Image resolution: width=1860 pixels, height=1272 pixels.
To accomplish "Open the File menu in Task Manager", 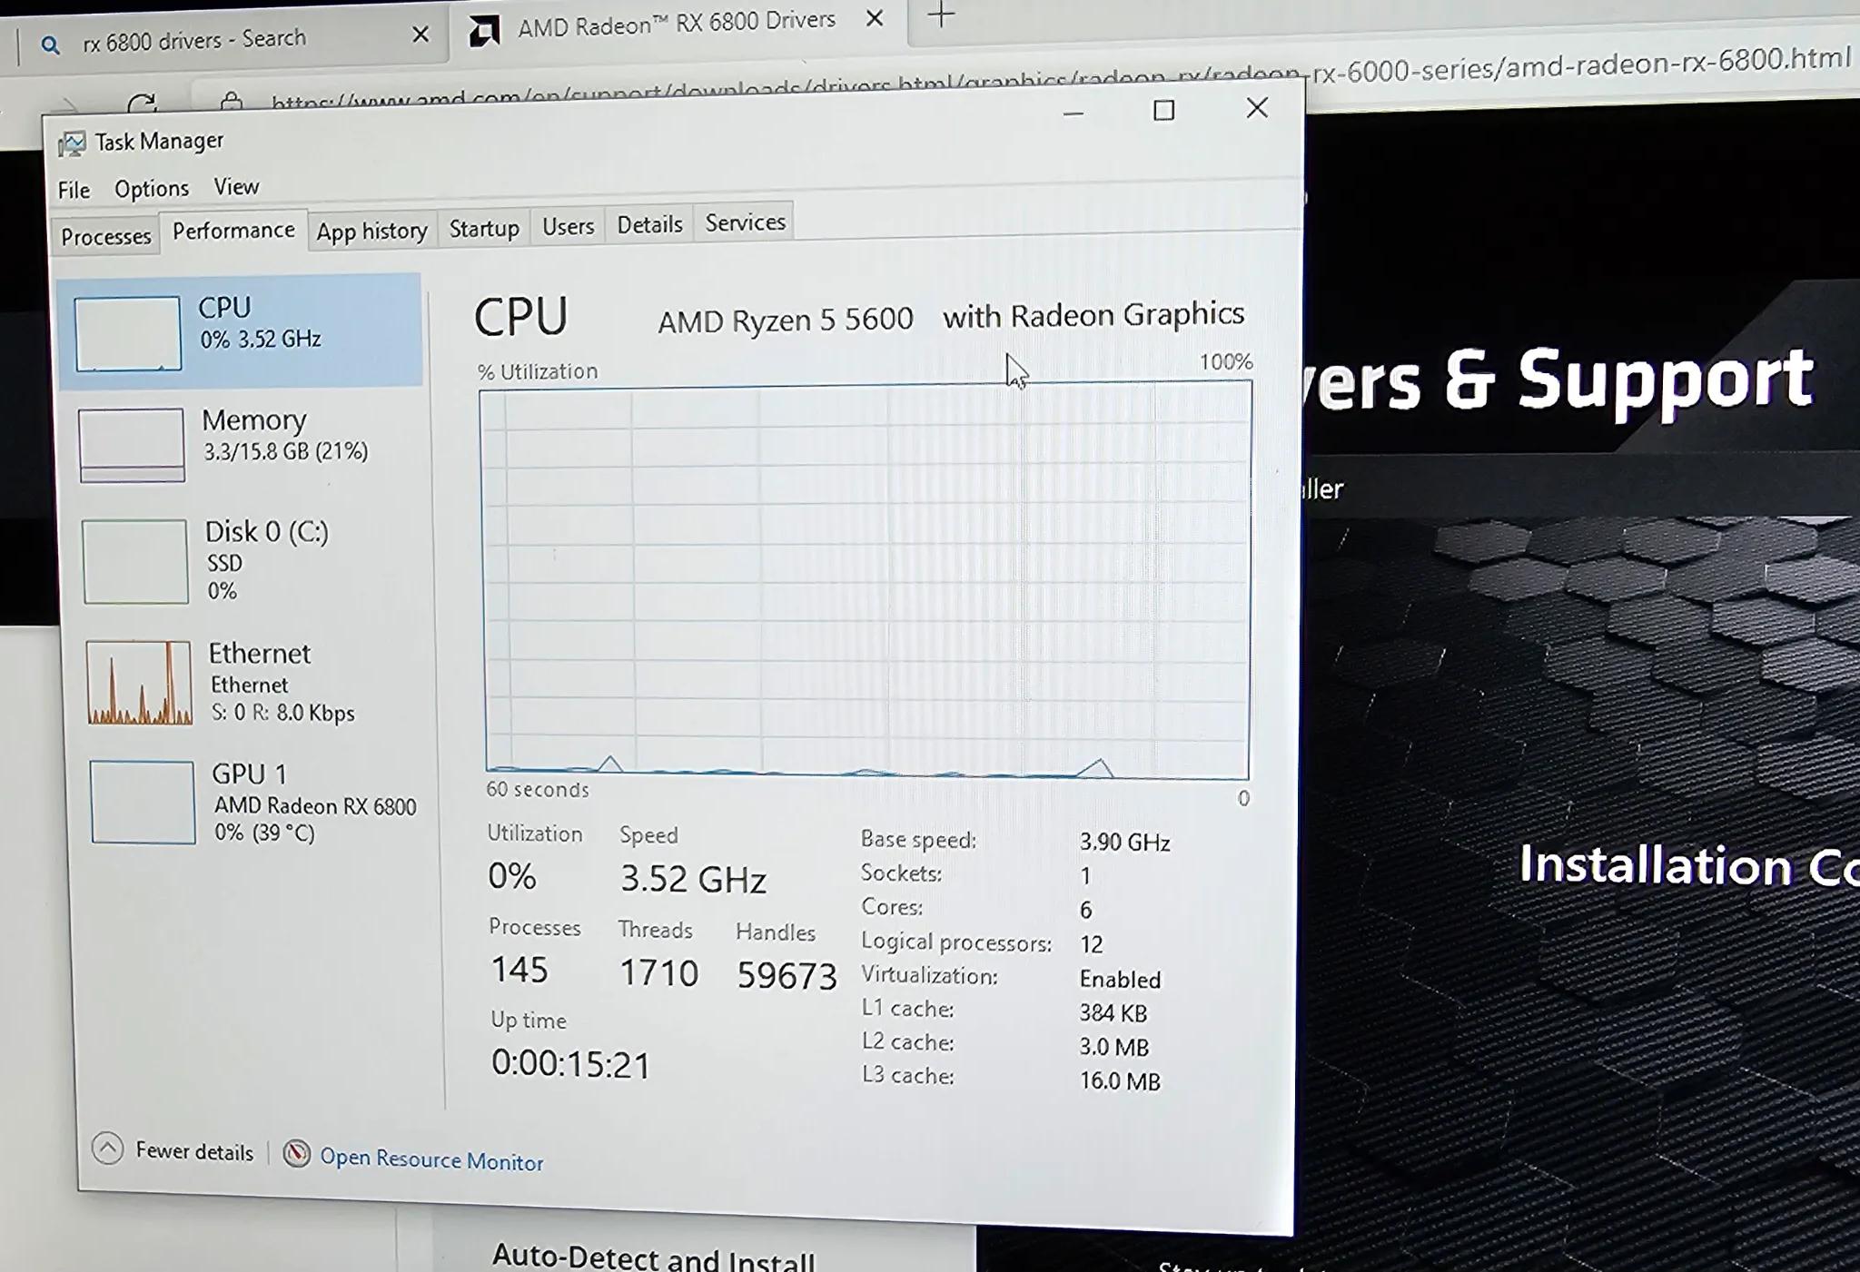I will (x=74, y=190).
